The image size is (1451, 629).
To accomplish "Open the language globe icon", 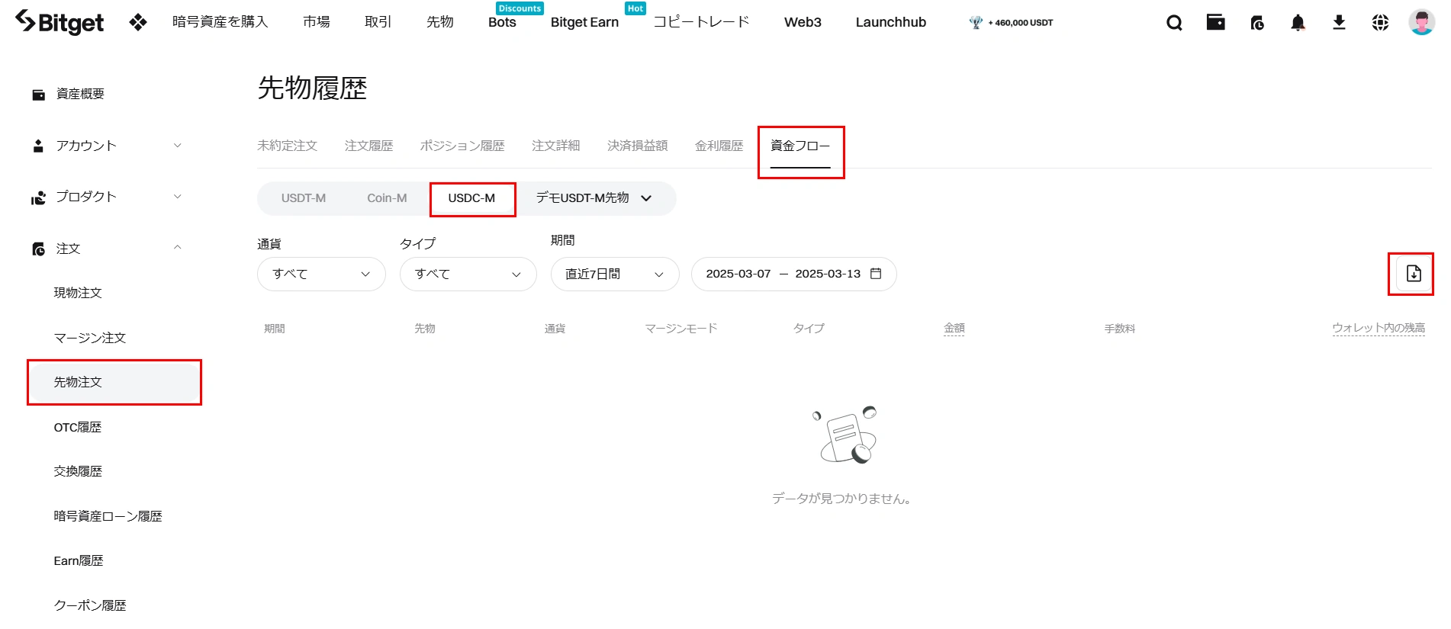I will tap(1380, 23).
